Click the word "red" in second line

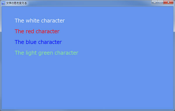click(x=30, y=31)
